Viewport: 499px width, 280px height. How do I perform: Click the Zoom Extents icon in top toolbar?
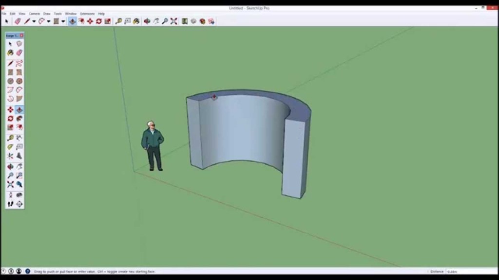[173, 21]
